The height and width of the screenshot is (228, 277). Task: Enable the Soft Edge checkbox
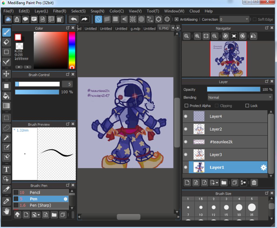[254, 19]
